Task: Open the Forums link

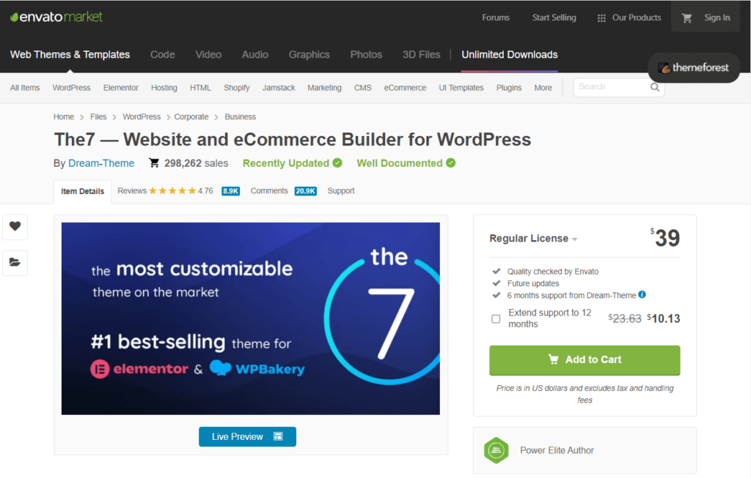Action: click(x=496, y=18)
